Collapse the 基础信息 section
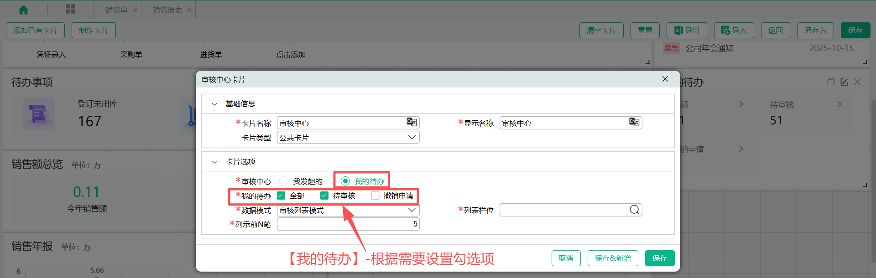Viewport: 876px width, 278px height. [x=214, y=104]
